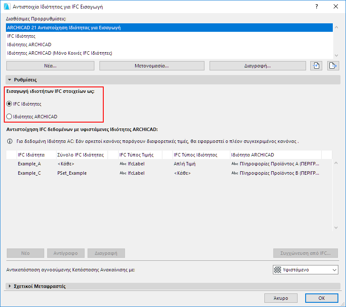
Task: Click the IFC Τύπος Ιδιότητας column header
Action: (201, 155)
